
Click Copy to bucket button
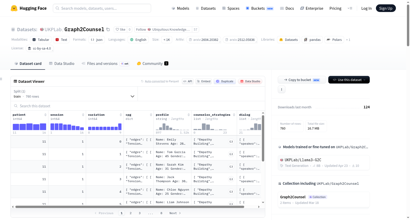[302, 80]
